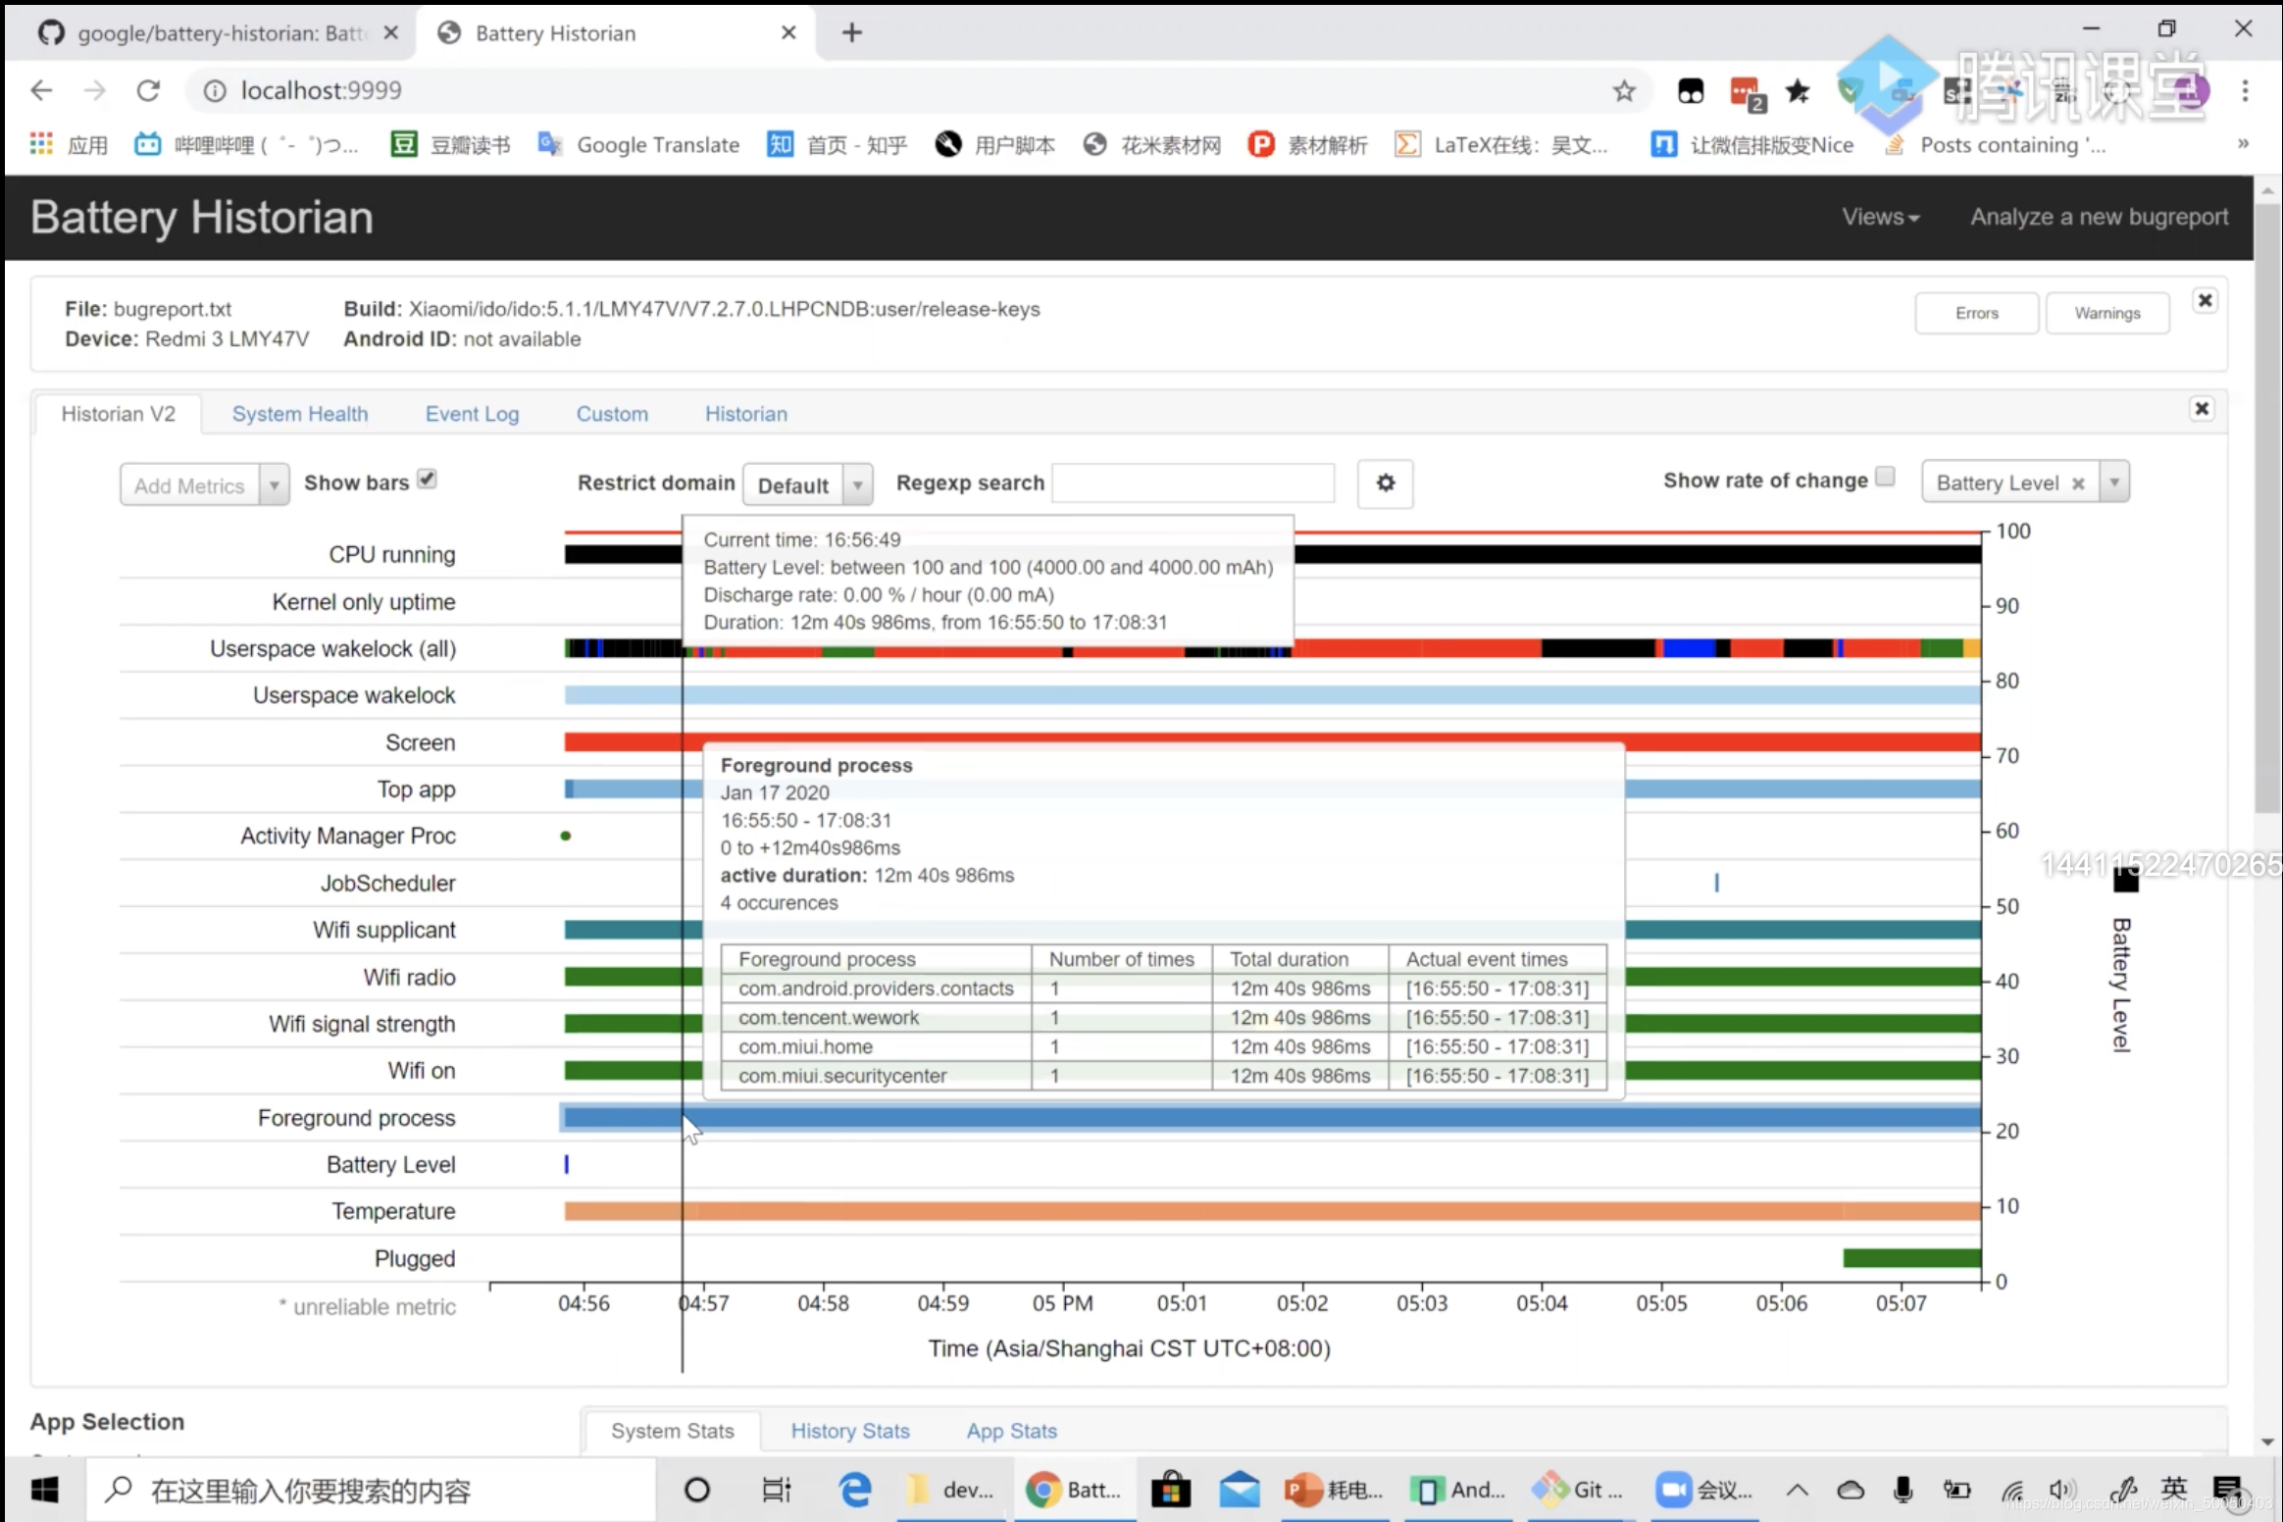
Task: Bookmark page with star icon in address bar
Action: (1624, 91)
